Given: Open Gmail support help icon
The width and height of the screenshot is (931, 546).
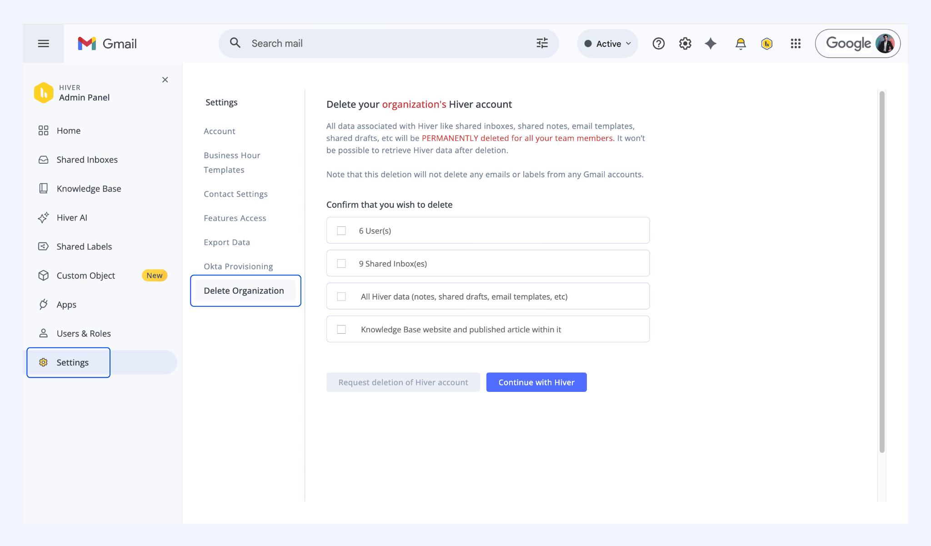Looking at the screenshot, I should click(x=658, y=44).
